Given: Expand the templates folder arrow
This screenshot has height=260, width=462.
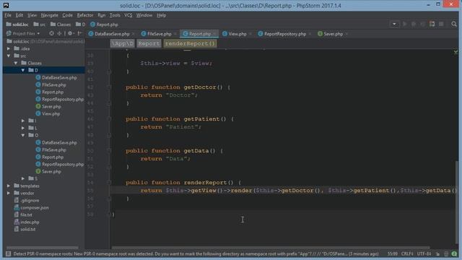Looking at the screenshot, I should (x=9, y=186).
